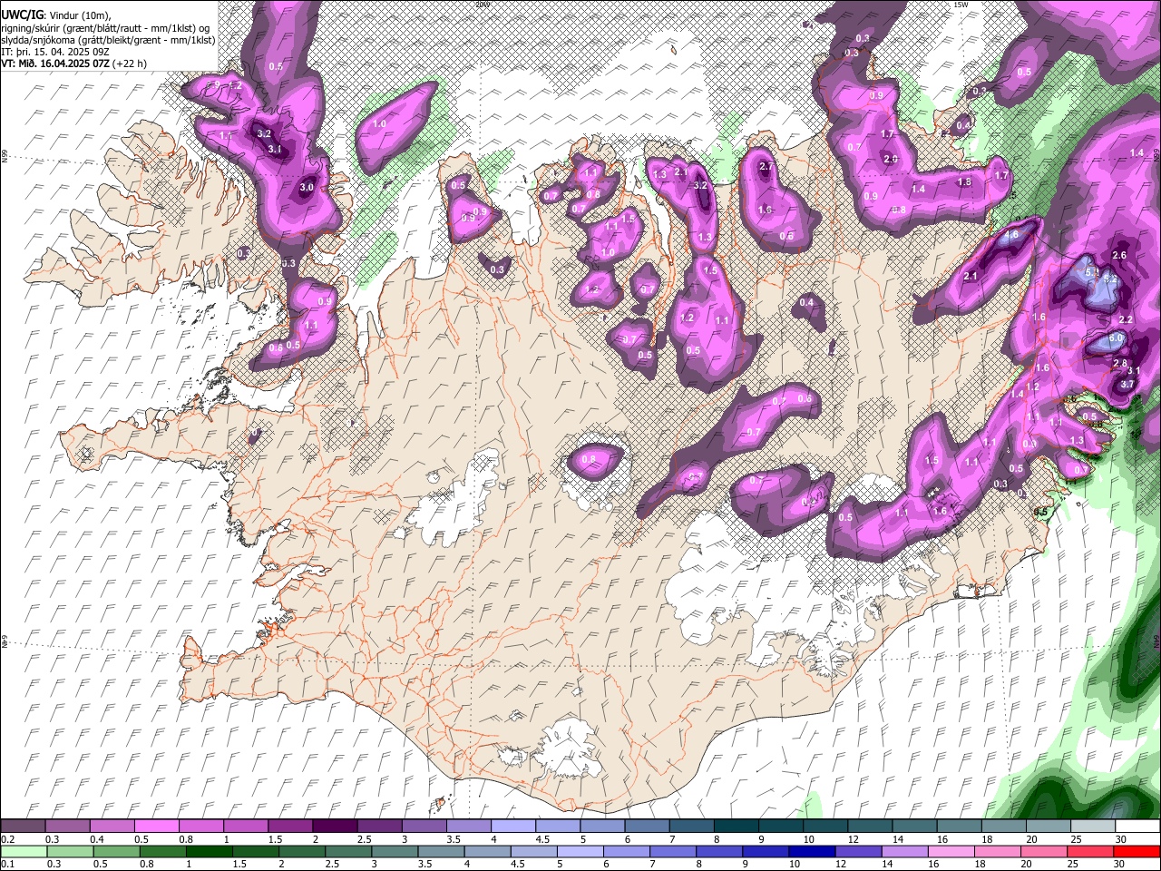Click the '3.7' precipitation value on the map
Image resolution: width=1161 pixels, height=871 pixels.
(x=1127, y=384)
